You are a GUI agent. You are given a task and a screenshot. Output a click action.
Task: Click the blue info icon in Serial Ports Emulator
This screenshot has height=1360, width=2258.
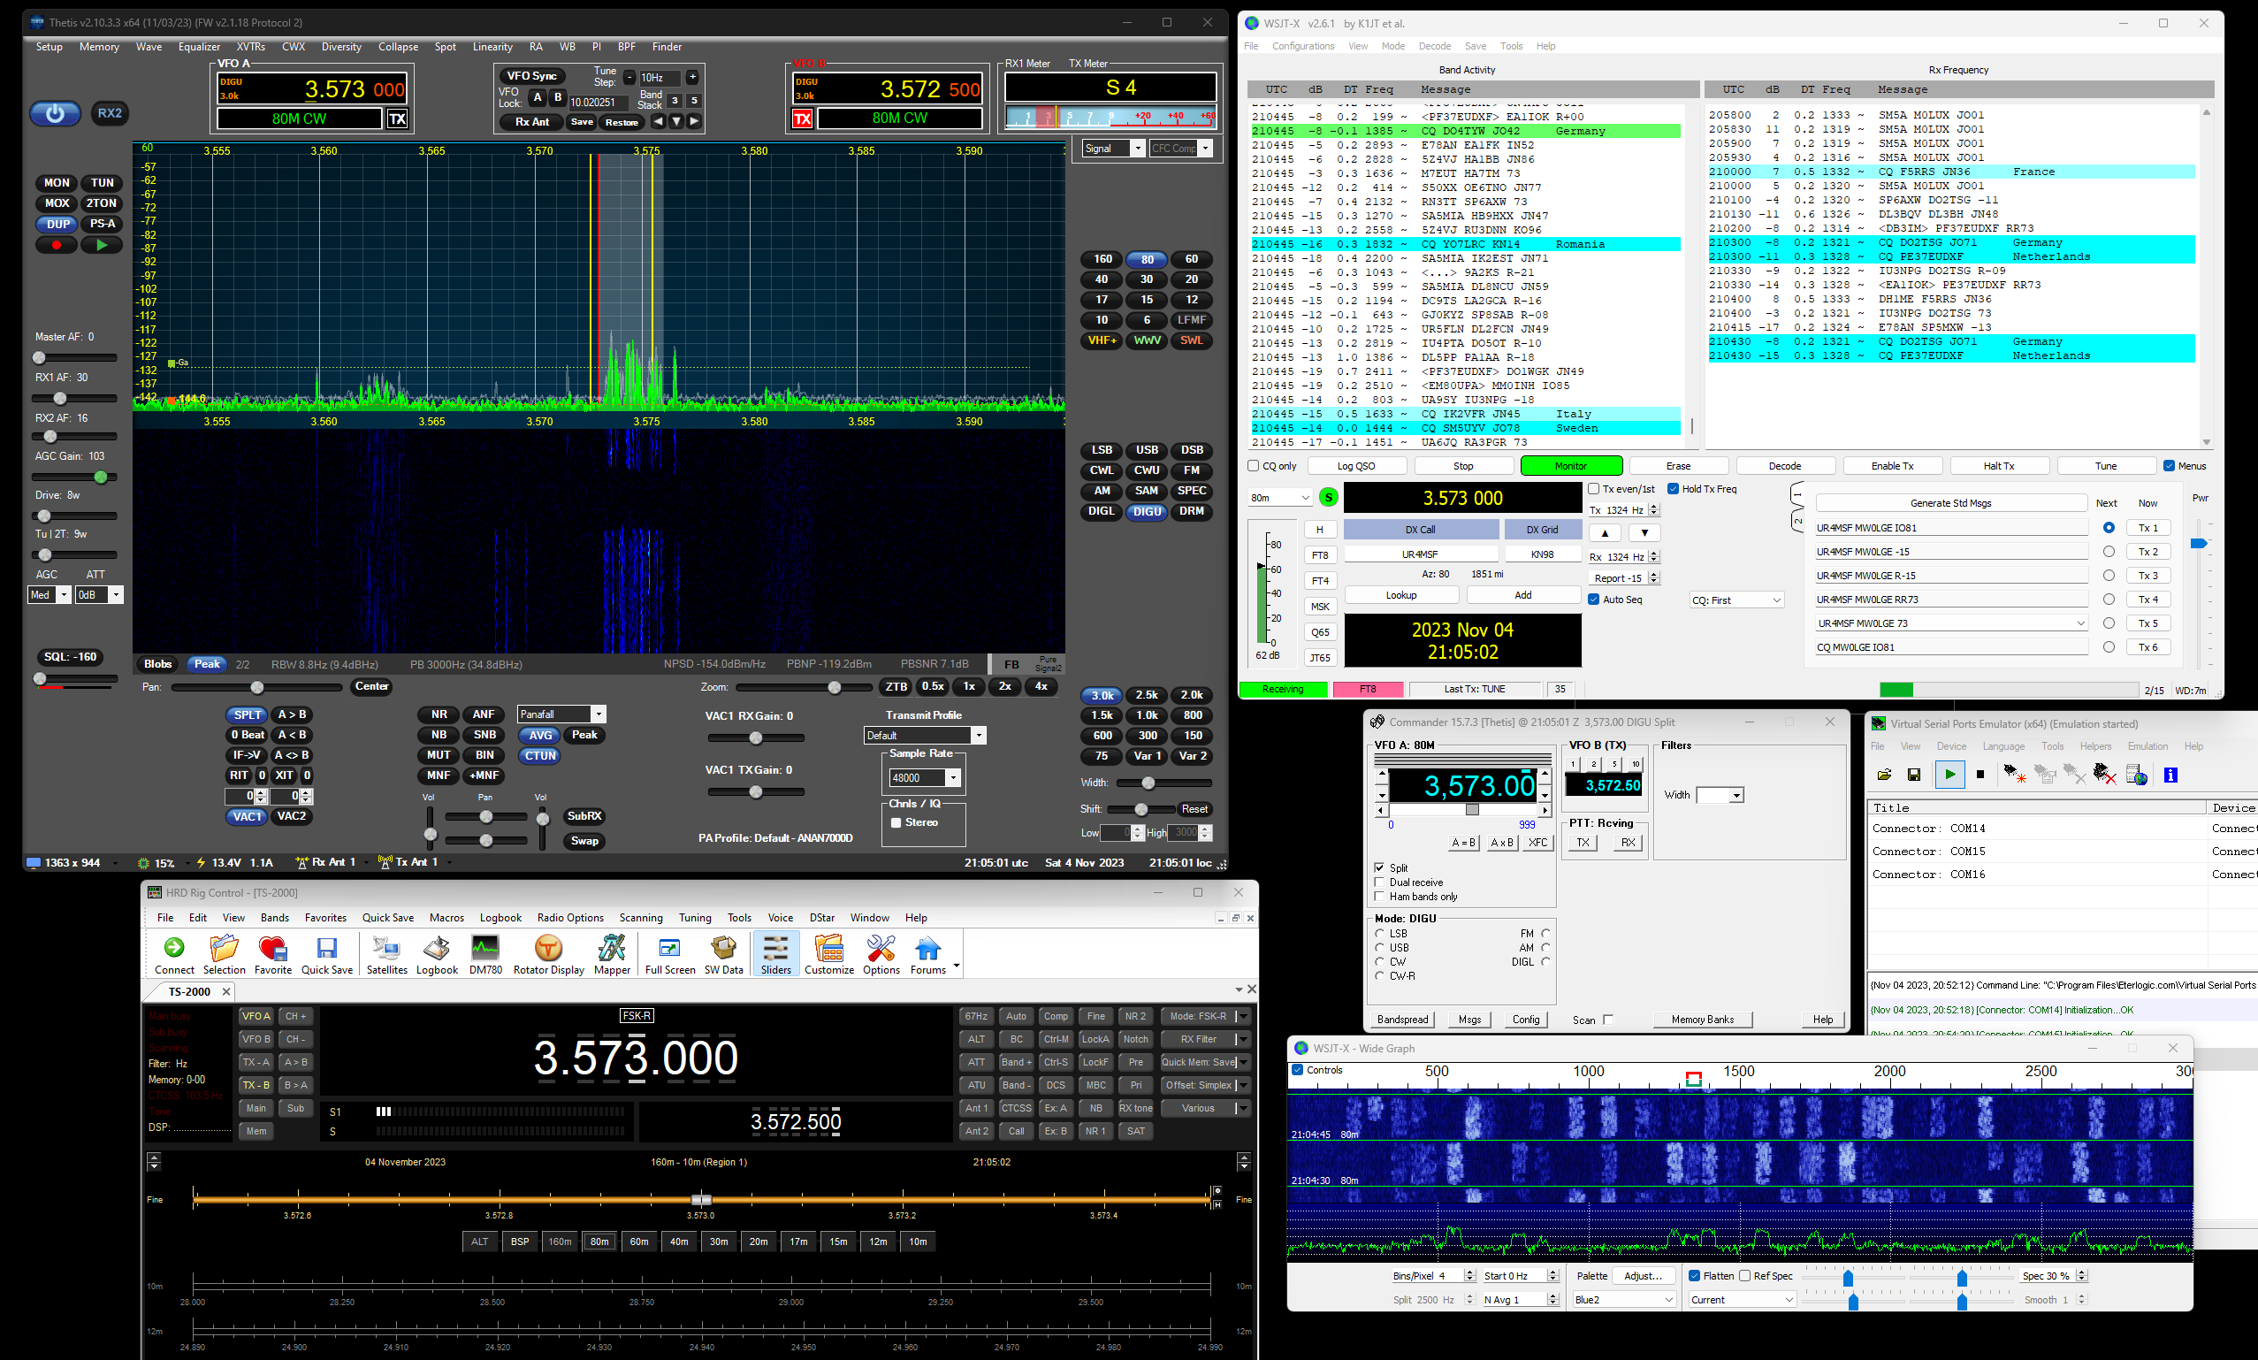click(x=2170, y=775)
